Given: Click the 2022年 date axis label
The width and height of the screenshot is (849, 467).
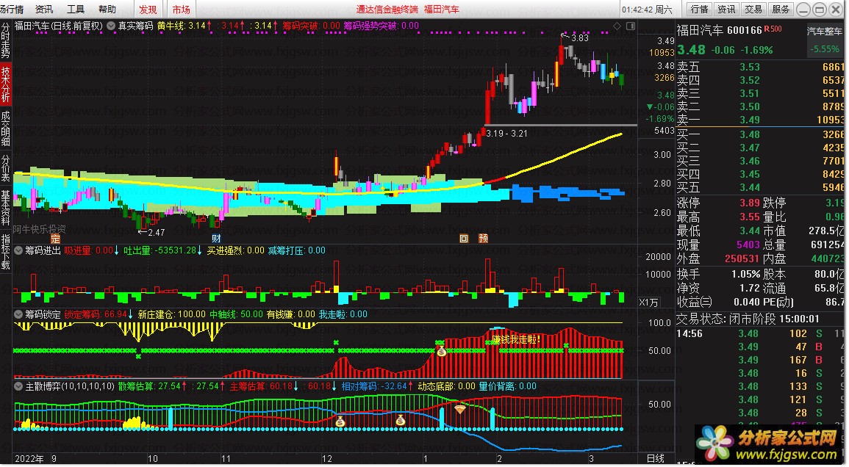Looking at the screenshot, I should [29, 459].
